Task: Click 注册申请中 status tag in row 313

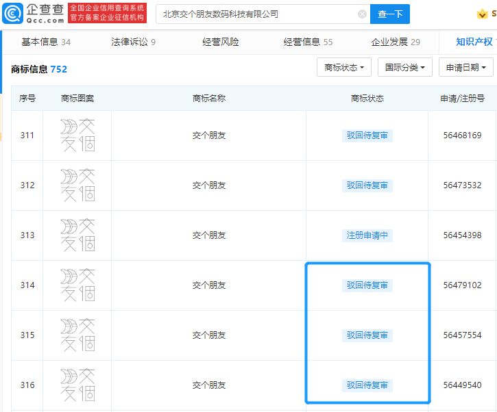Action: point(367,235)
